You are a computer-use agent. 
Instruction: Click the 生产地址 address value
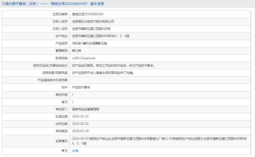click(x=100, y=36)
